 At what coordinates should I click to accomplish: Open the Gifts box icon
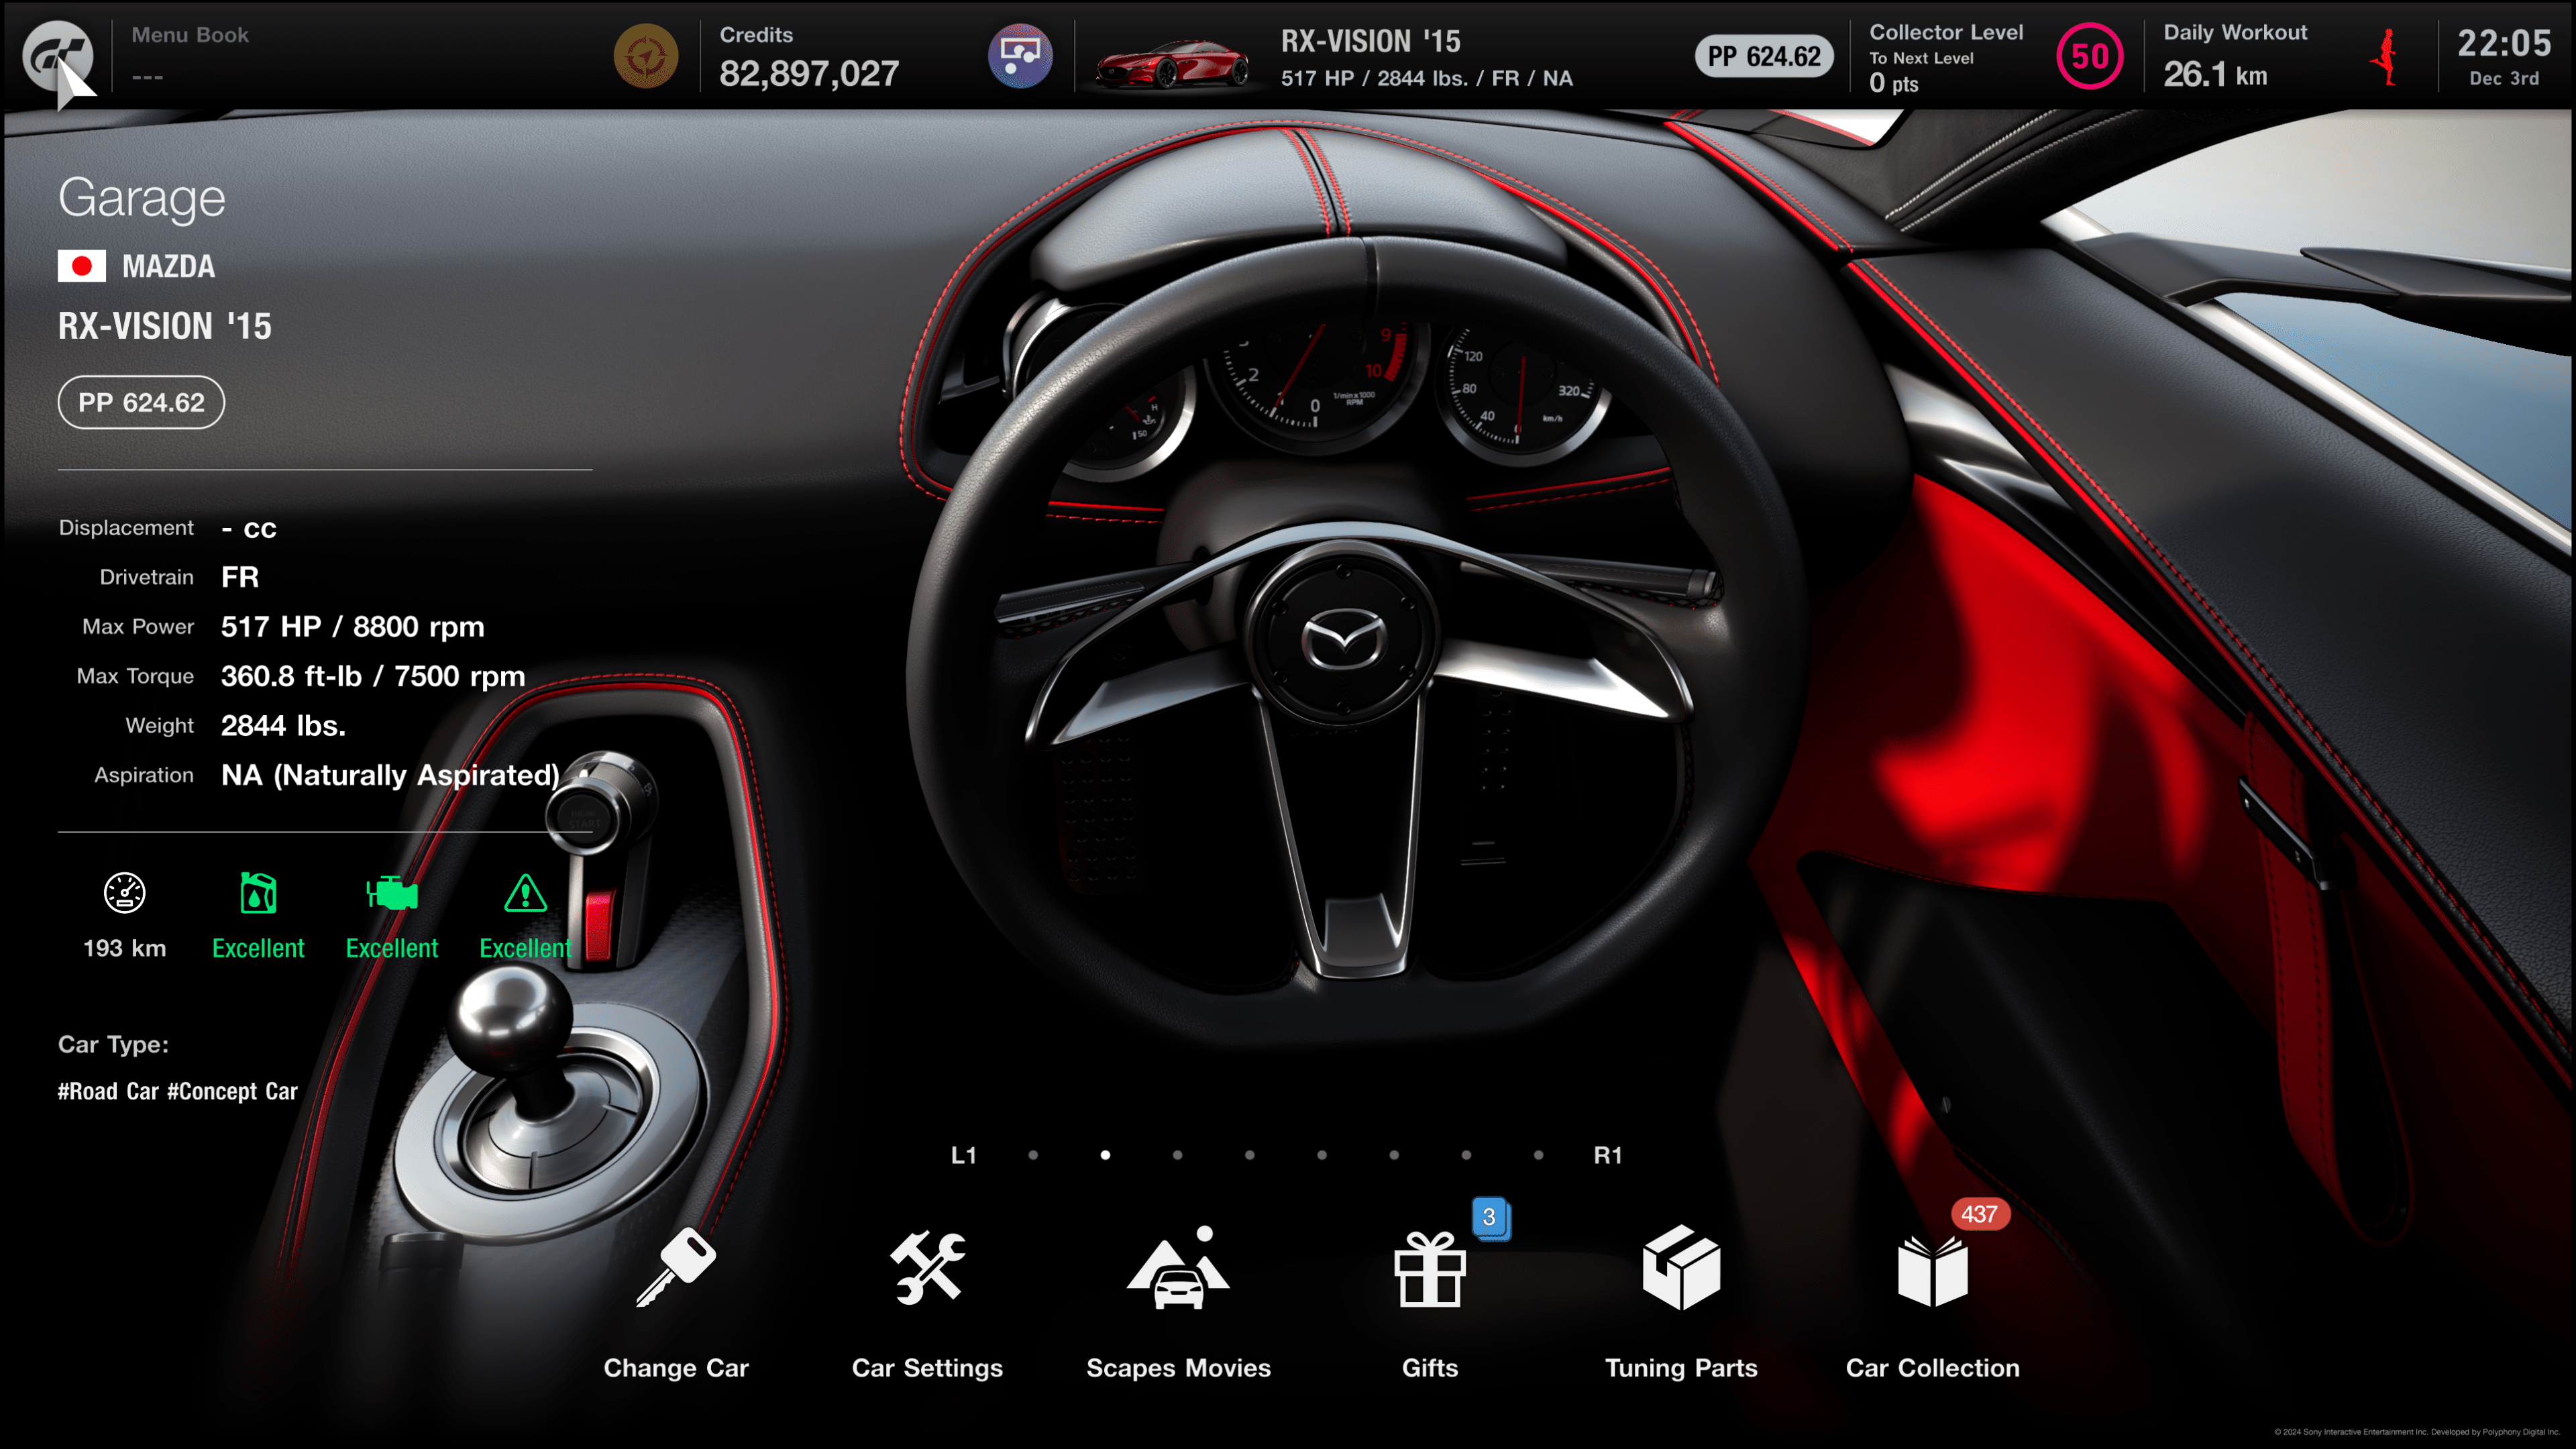coord(1430,1269)
